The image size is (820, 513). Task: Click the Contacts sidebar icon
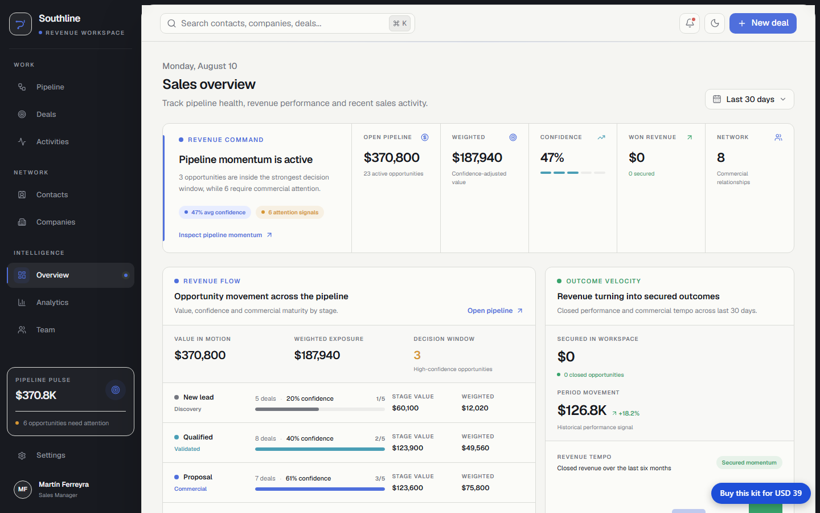pyautogui.click(x=22, y=195)
